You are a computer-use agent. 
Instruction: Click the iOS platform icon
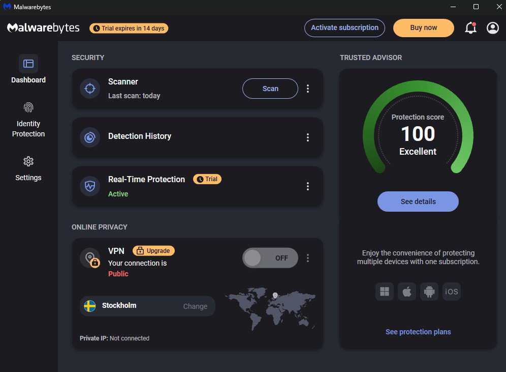452,292
